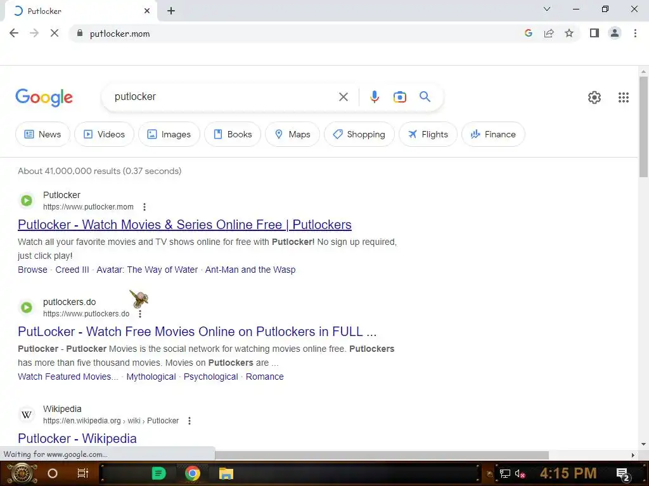Click the forward navigation arrow
Image resolution: width=649 pixels, height=486 pixels.
[34, 33]
